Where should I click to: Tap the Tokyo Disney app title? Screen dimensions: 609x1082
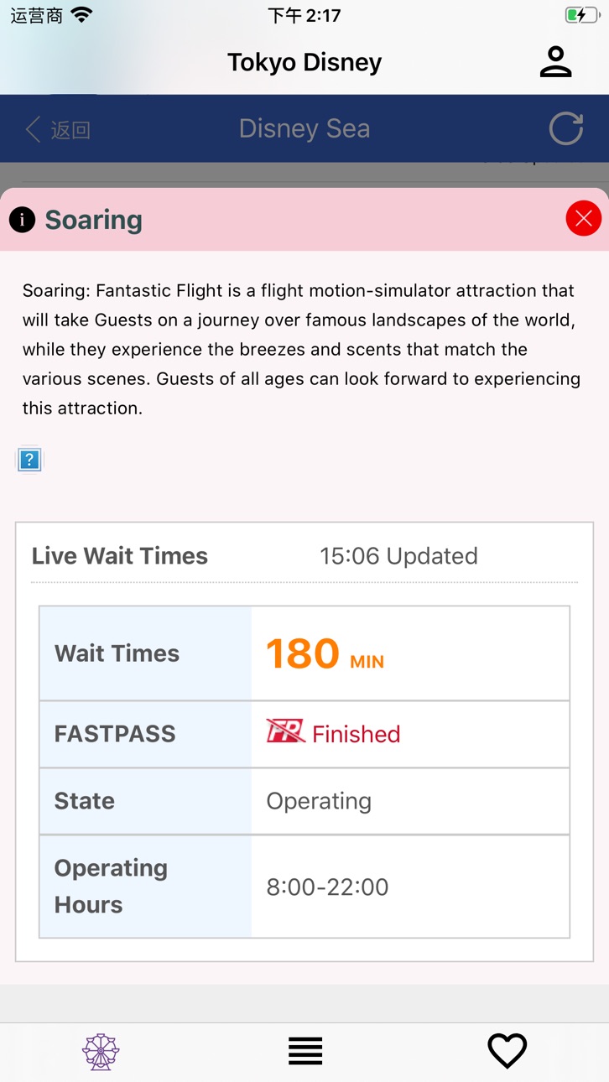tap(304, 62)
